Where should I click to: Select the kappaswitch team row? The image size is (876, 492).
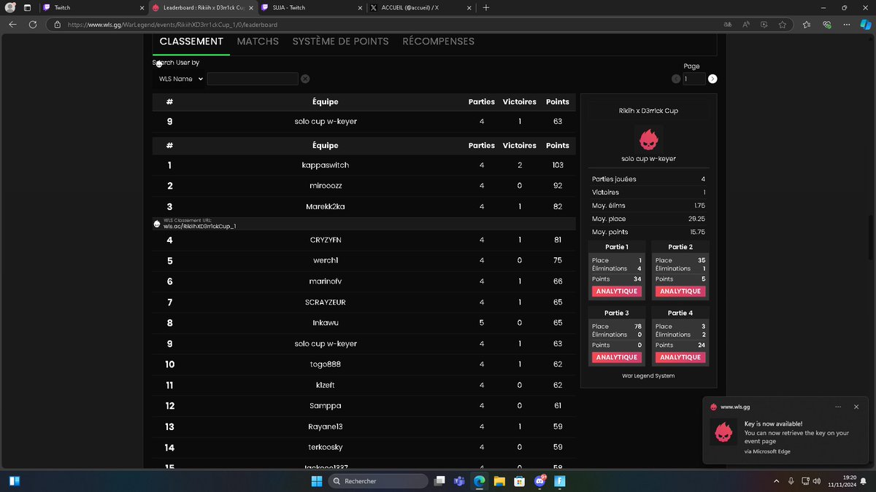tap(364, 165)
